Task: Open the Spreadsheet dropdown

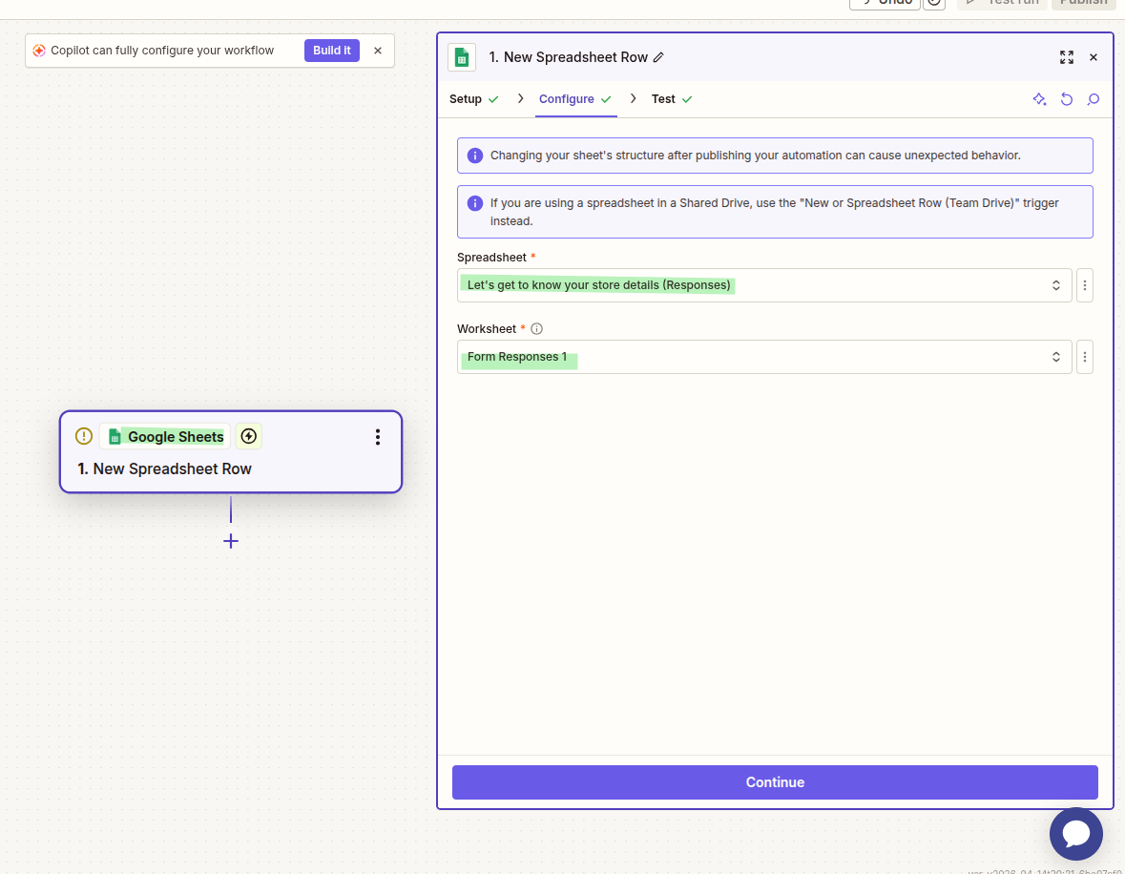Action: 763,285
